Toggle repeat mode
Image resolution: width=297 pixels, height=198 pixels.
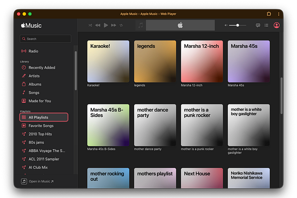(121, 25)
